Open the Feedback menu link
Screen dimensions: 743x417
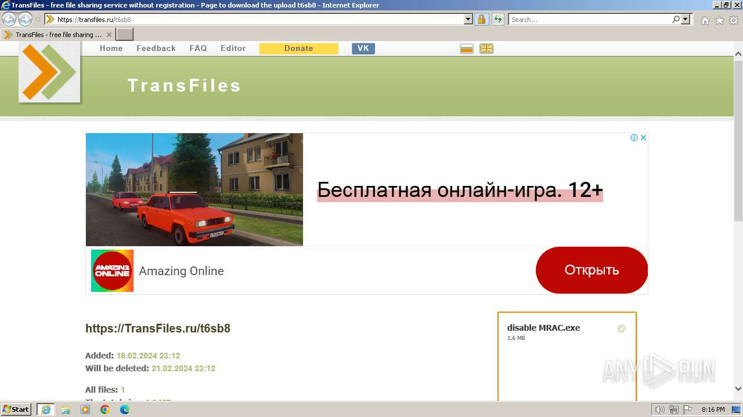point(156,49)
